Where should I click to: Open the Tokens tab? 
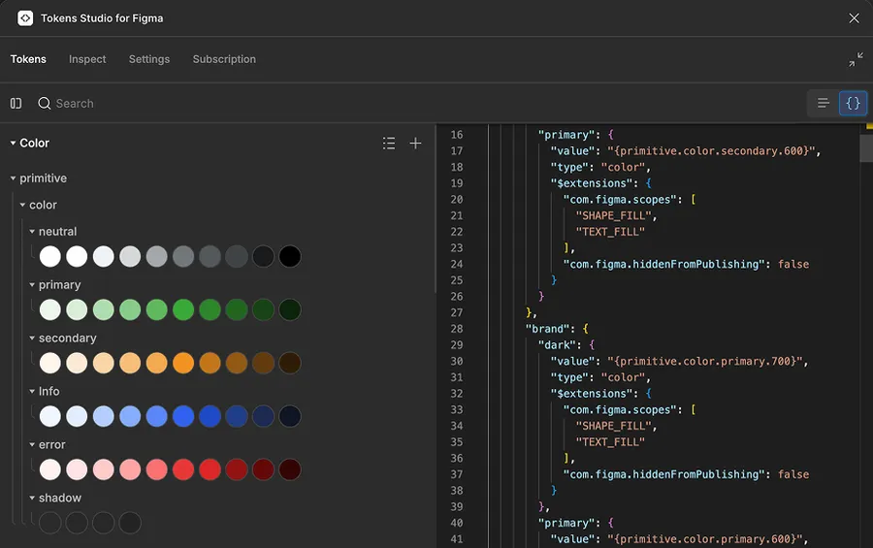[28, 59]
